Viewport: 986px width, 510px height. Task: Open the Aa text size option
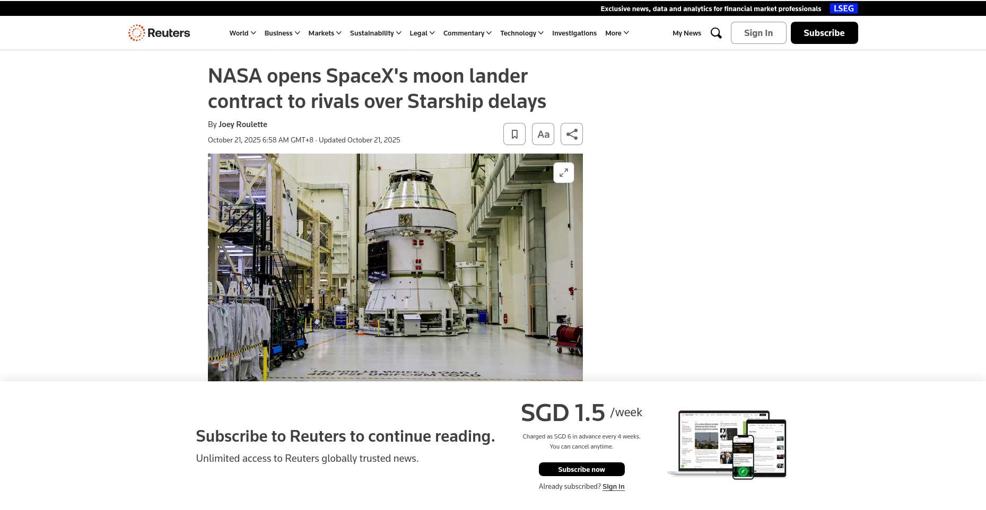click(543, 134)
